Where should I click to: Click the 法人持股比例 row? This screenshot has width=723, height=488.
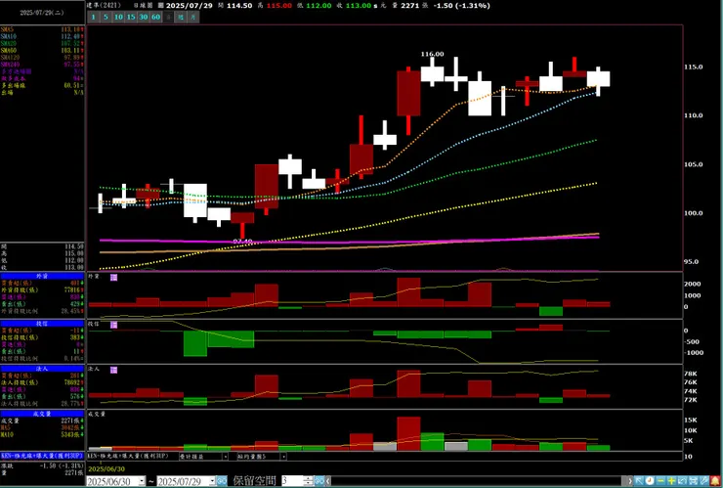coord(42,403)
